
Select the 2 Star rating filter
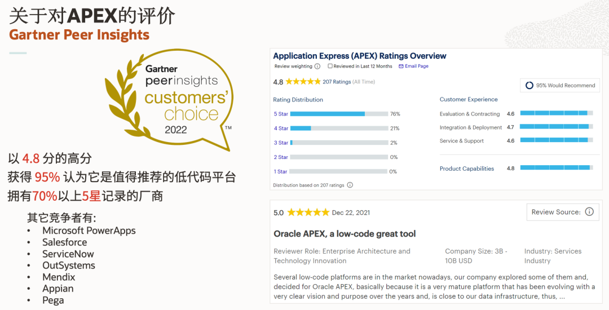point(281,157)
